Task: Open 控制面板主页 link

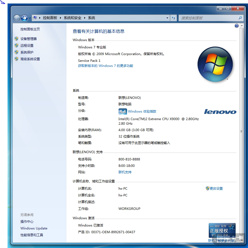Action: pos(30,29)
